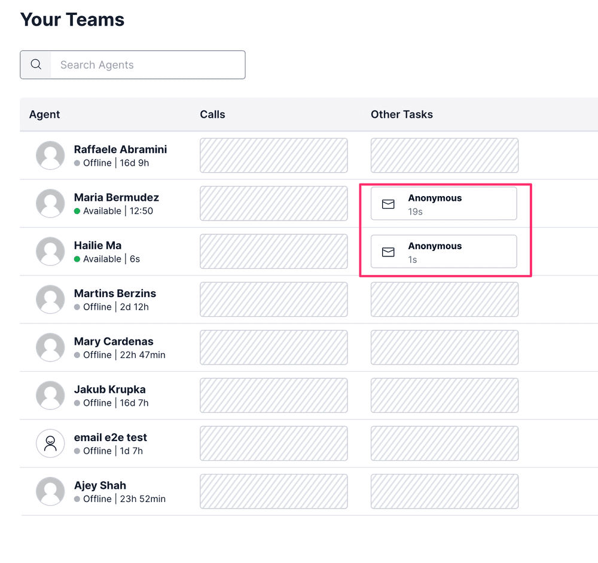Viewport: 598px width, 563px height.
Task: Open Hailie Ma's profile avatar
Action: (x=50, y=251)
